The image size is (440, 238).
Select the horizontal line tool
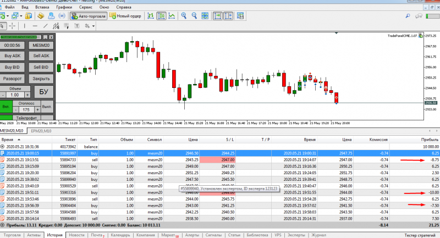click(35, 26)
